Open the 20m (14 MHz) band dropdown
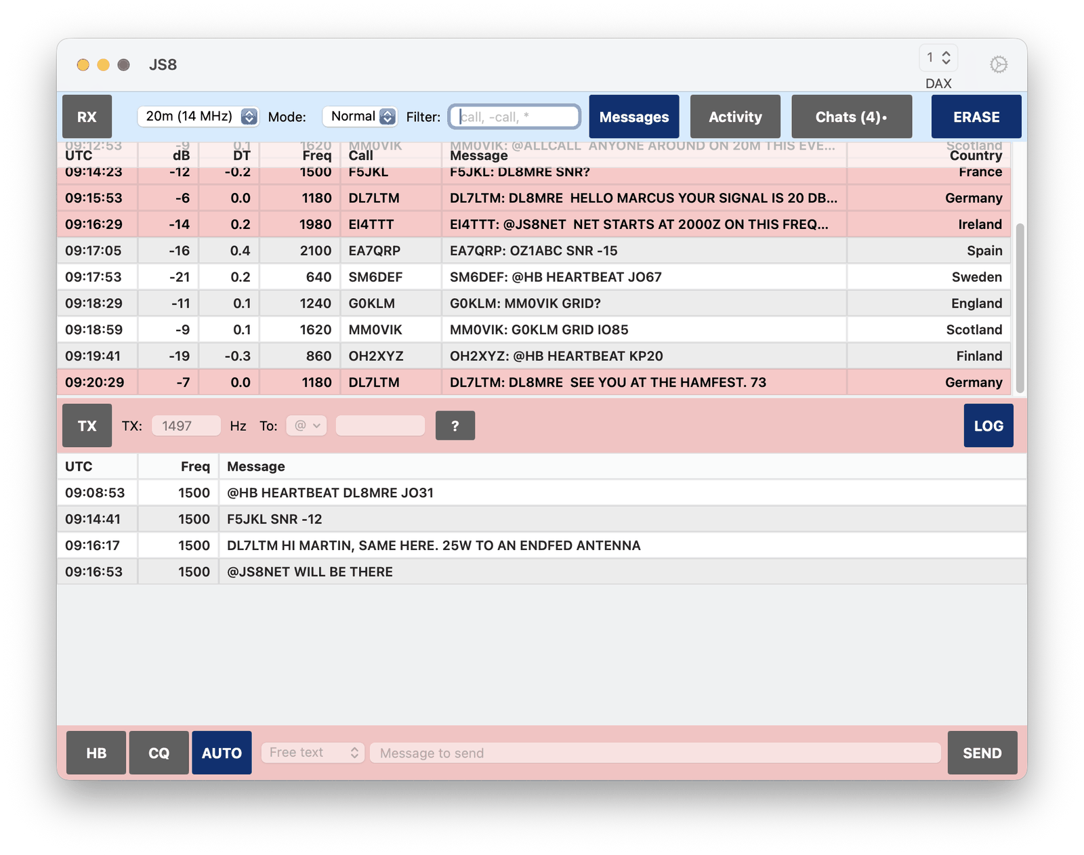The width and height of the screenshot is (1084, 855). (198, 117)
